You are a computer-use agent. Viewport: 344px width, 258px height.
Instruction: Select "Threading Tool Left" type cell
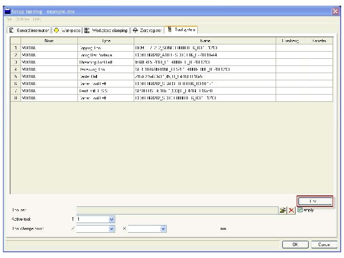[x=106, y=62]
